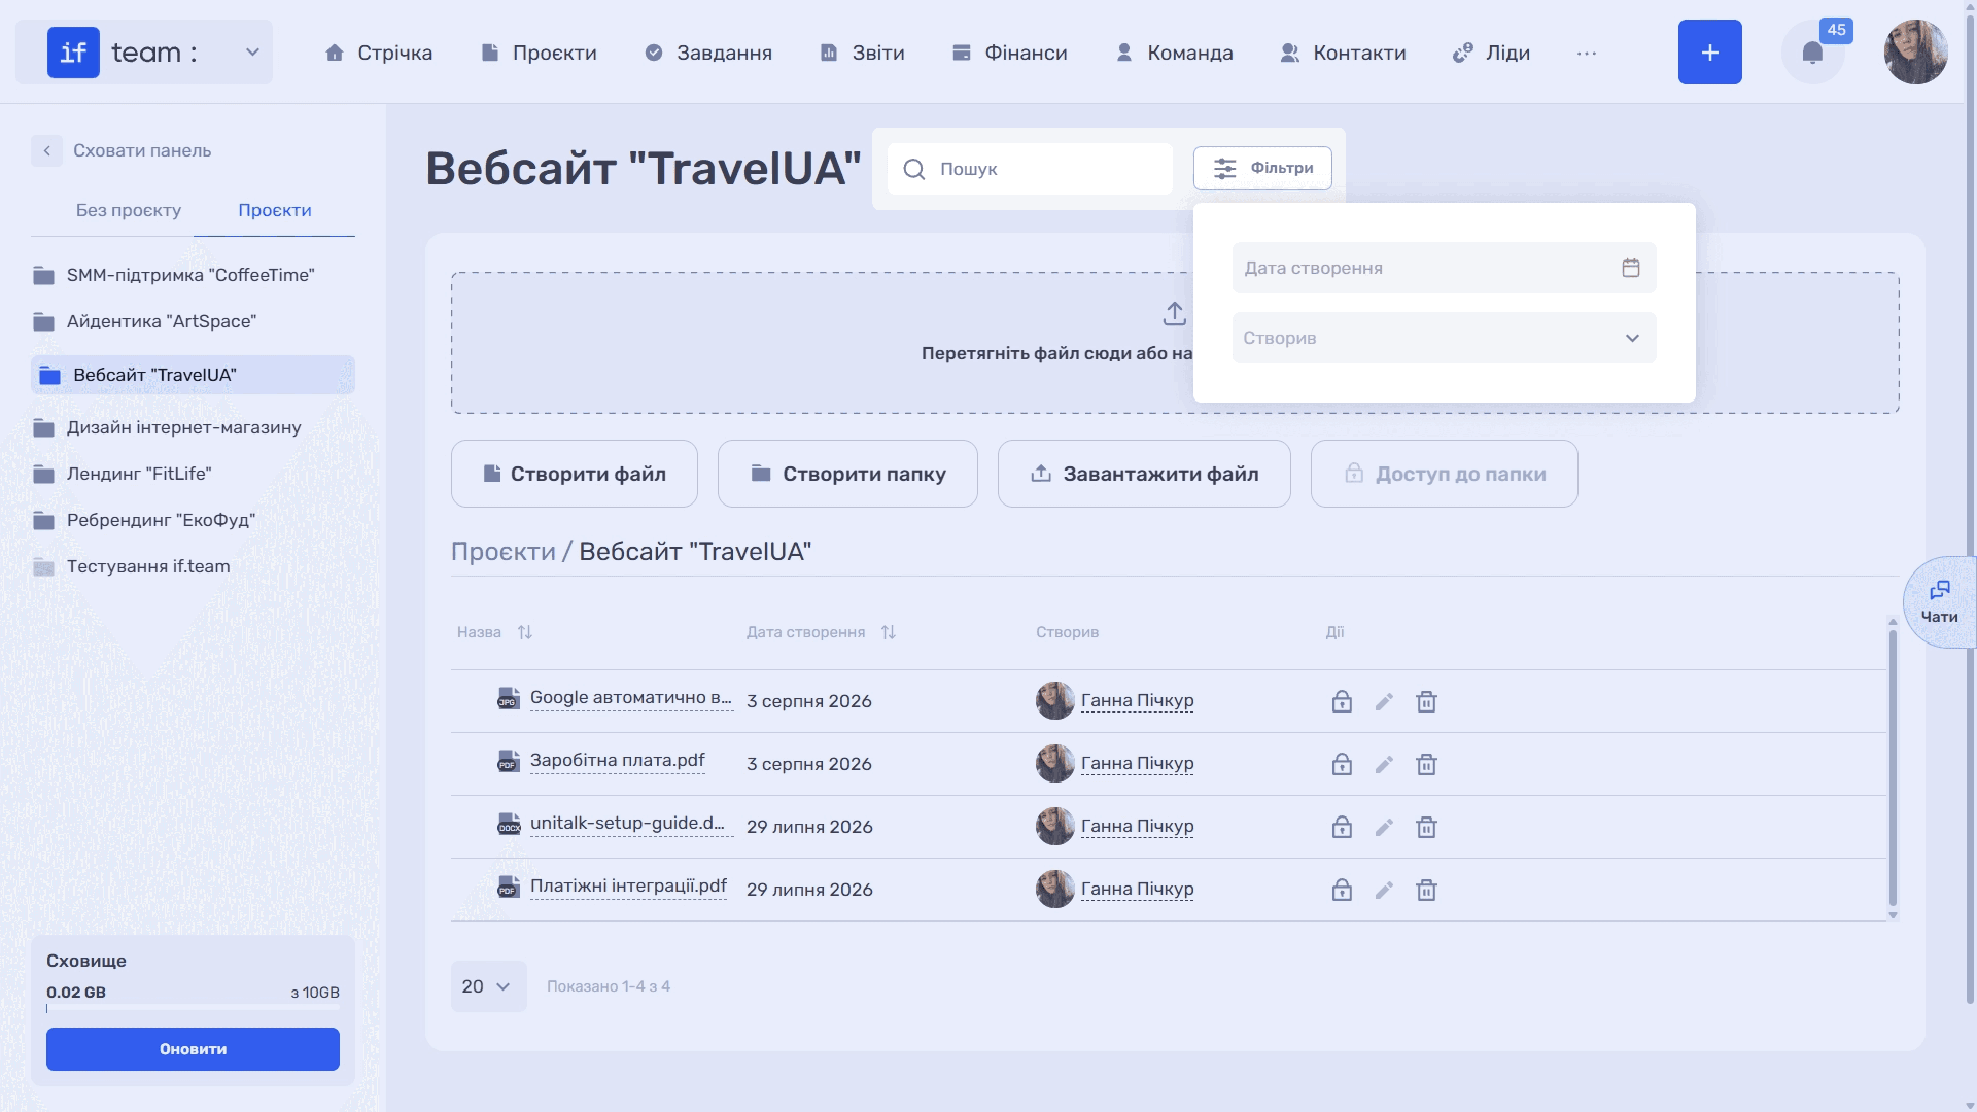Sort table by Дата створення column arrows
Image resolution: width=1977 pixels, height=1112 pixels.
click(888, 632)
